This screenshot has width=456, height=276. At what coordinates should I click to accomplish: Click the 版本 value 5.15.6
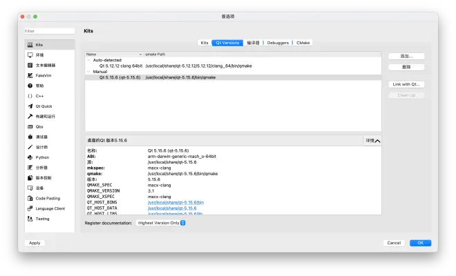(x=154, y=179)
